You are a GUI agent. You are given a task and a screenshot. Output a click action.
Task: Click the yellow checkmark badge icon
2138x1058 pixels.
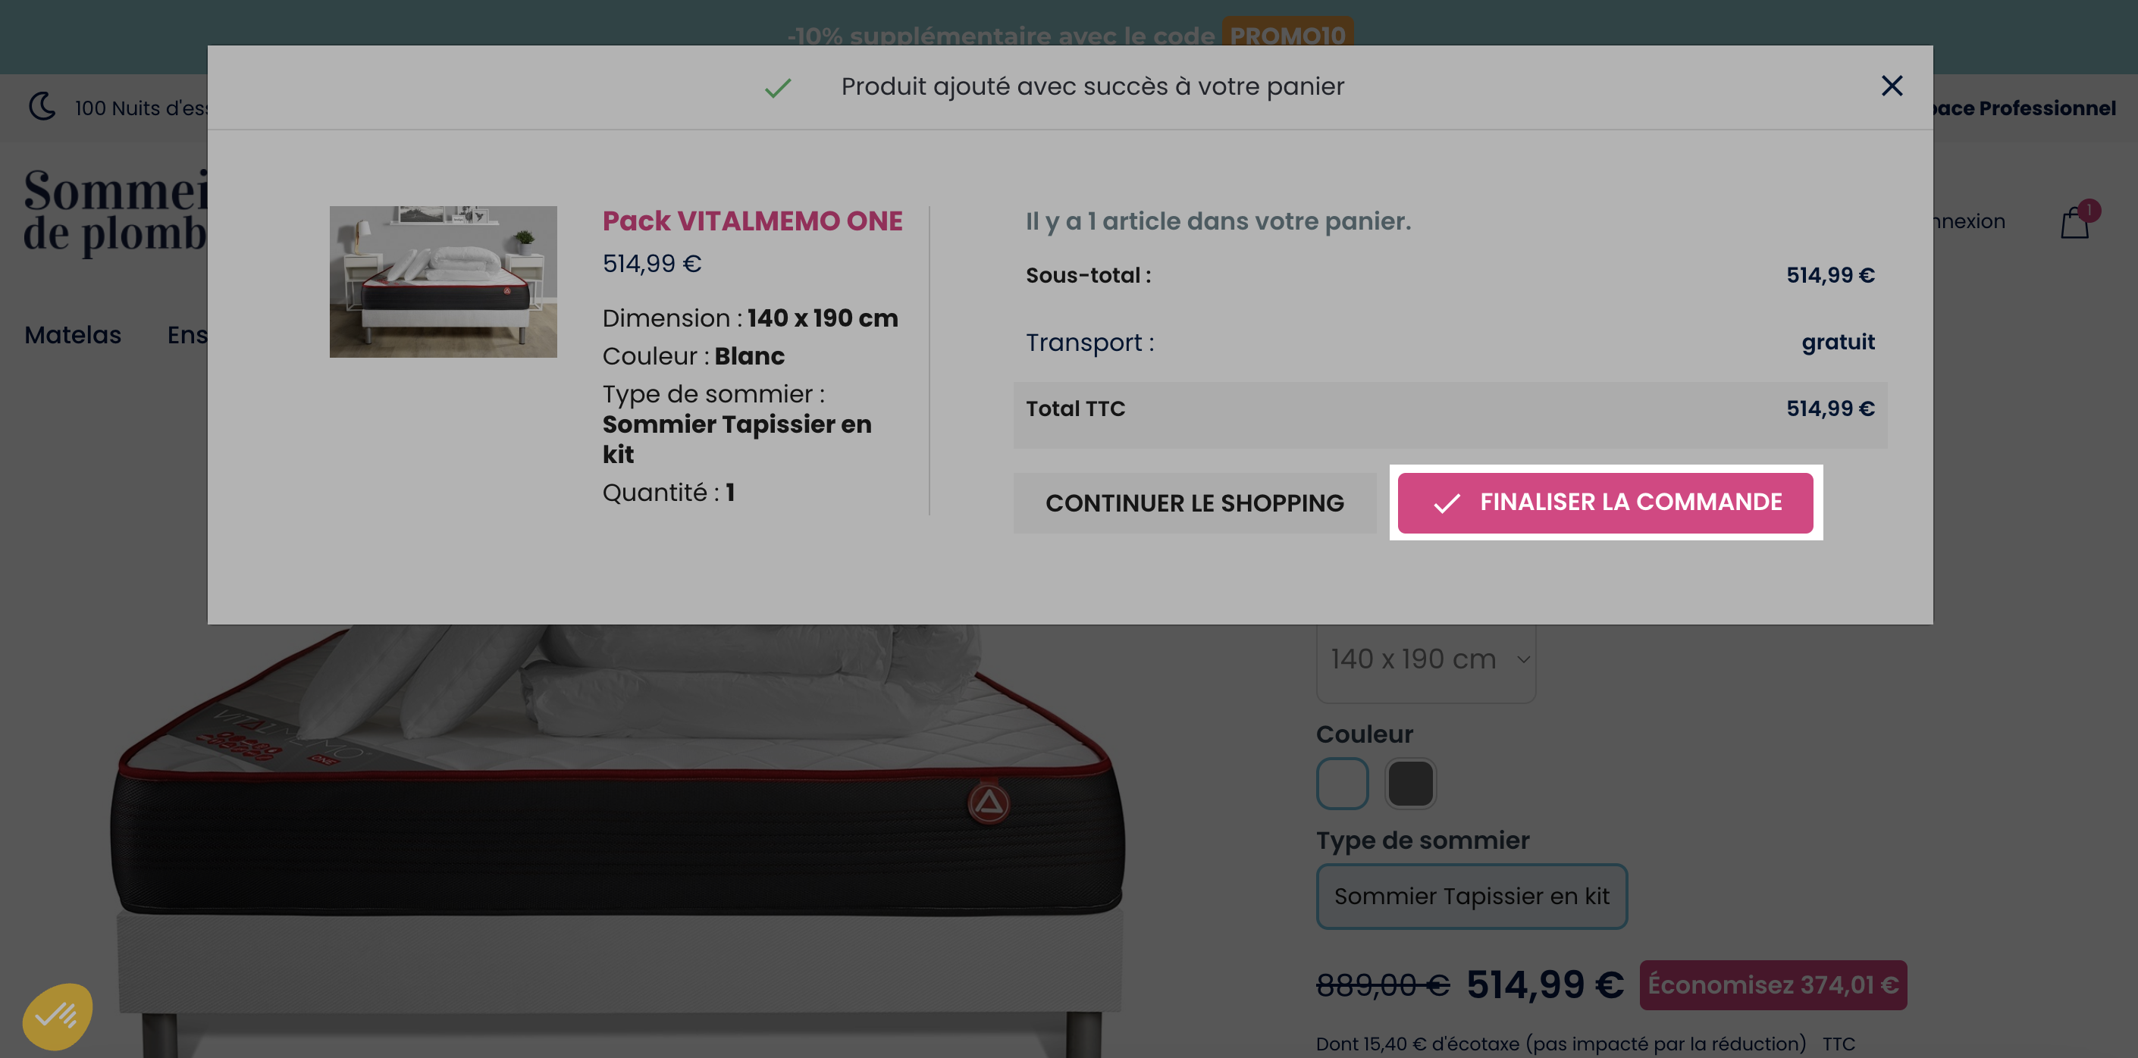pyautogui.click(x=58, y=1016)
